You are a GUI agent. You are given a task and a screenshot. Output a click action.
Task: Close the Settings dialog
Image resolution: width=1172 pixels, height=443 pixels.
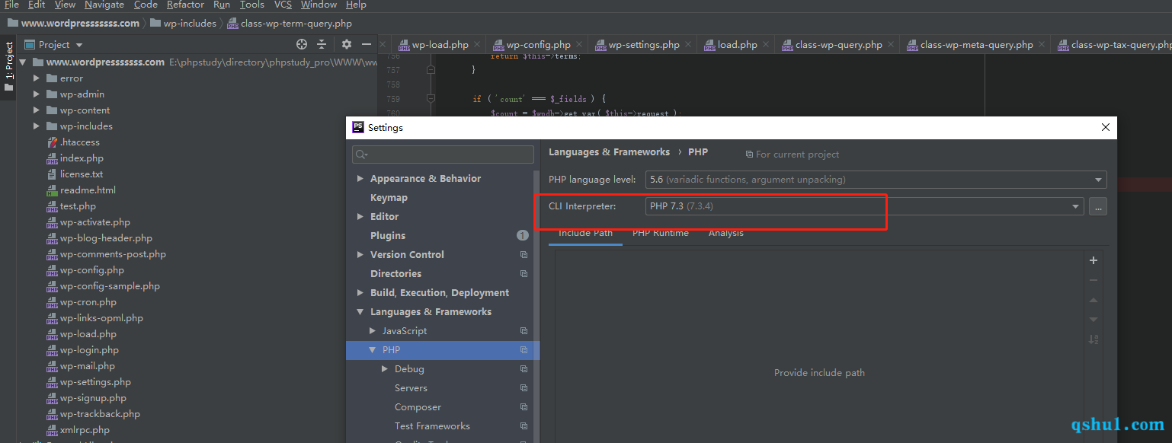[x=1106, y=128]
